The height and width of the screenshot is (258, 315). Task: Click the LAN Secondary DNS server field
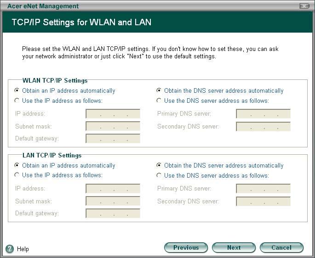(263, 201)
